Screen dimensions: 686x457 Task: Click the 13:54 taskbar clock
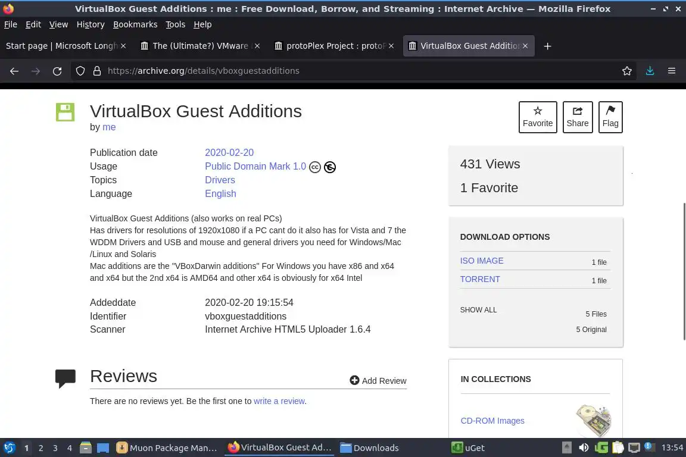(672, 448)
